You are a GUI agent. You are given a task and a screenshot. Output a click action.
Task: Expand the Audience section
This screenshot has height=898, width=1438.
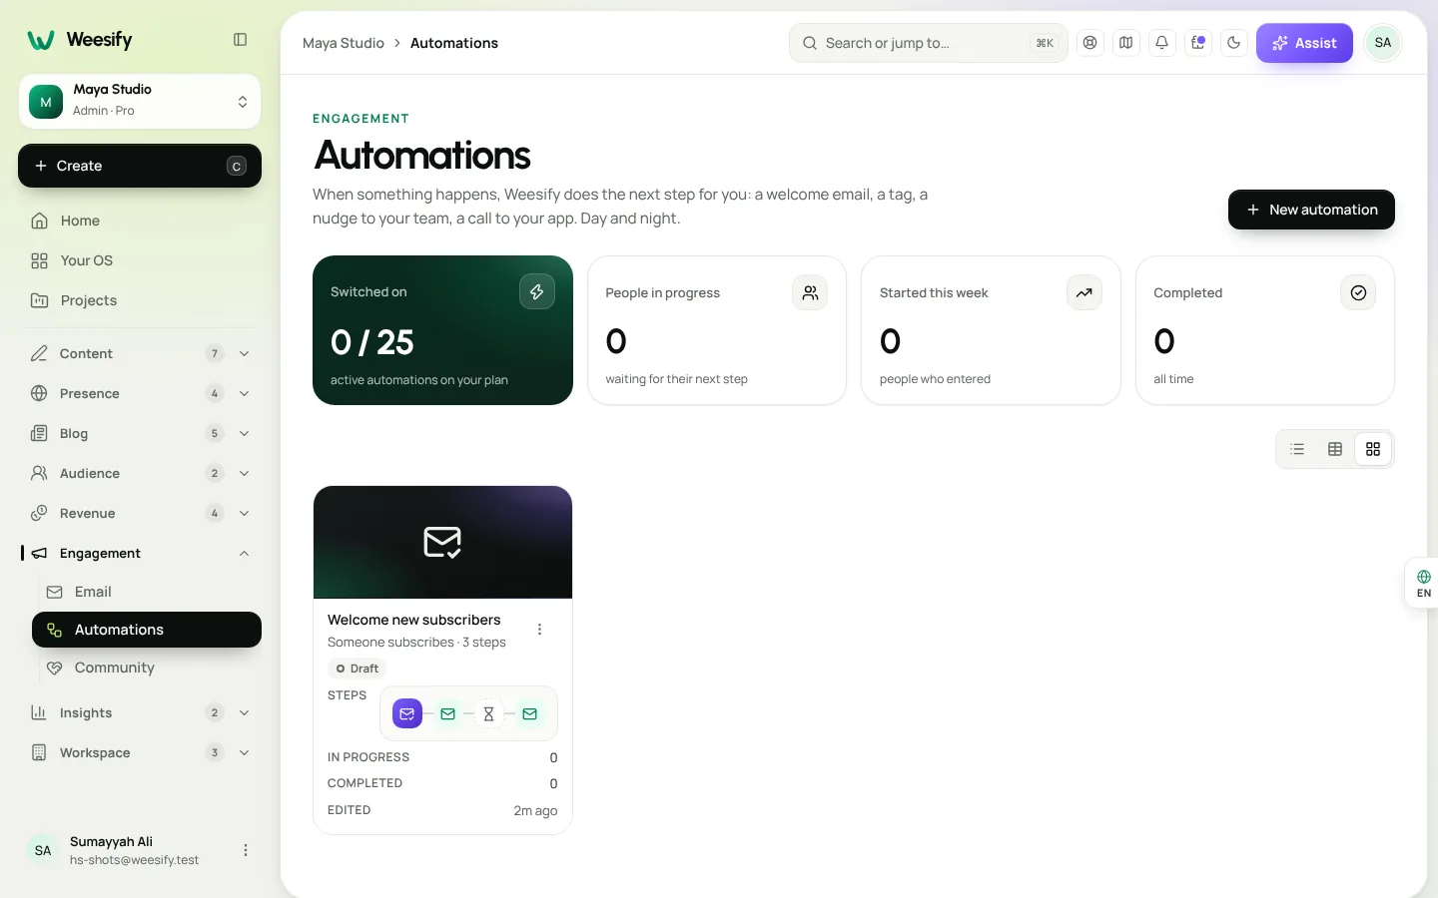[x=140, y=473]
